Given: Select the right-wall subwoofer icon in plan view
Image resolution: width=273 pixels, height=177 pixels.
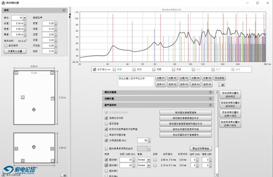Looking at the screenshot, I should coord(52,98).
